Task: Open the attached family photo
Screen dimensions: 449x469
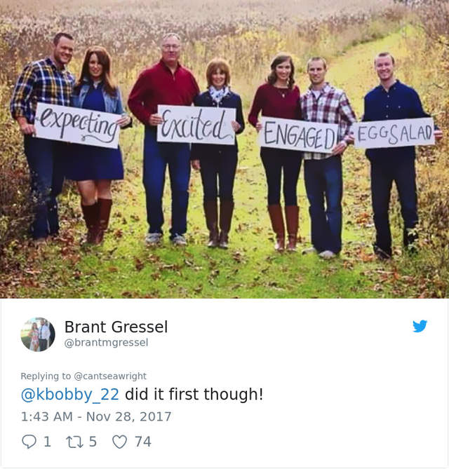Action: (x=224, y=149)
